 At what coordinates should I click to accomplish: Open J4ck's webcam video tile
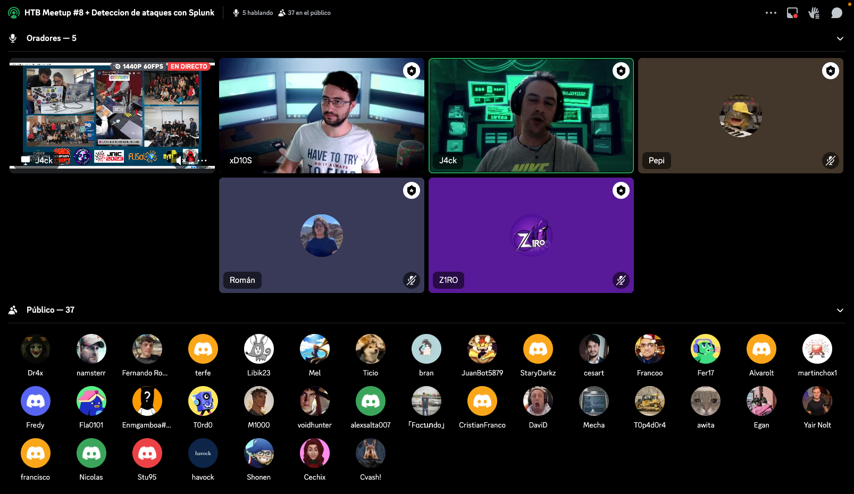[531, 115]
